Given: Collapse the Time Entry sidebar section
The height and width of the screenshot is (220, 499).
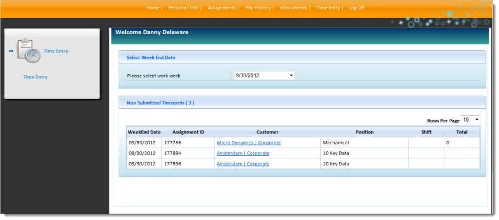Looking at the screenshot, I should (11, 51).
